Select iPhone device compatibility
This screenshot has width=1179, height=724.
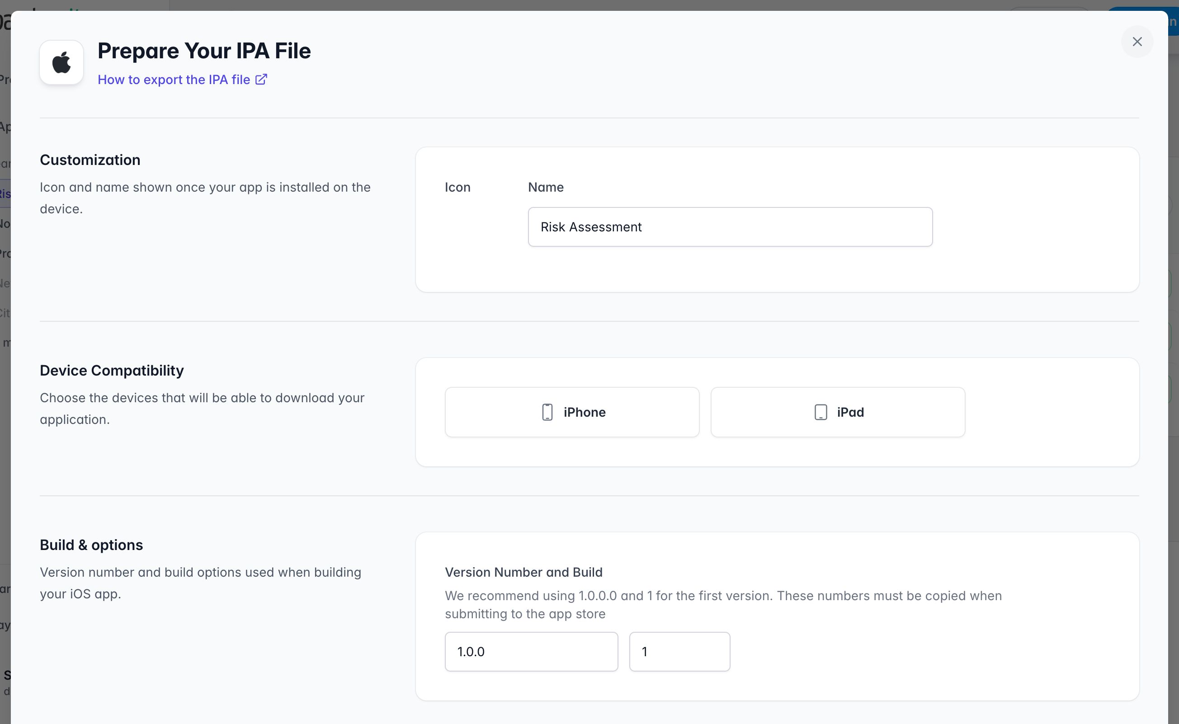572,412
